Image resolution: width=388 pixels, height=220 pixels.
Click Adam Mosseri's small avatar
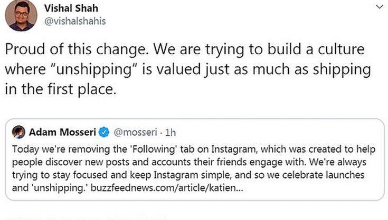18,131
